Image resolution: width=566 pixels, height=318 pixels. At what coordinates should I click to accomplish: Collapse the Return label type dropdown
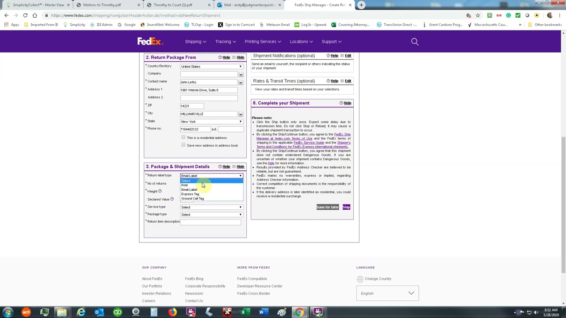211,176
